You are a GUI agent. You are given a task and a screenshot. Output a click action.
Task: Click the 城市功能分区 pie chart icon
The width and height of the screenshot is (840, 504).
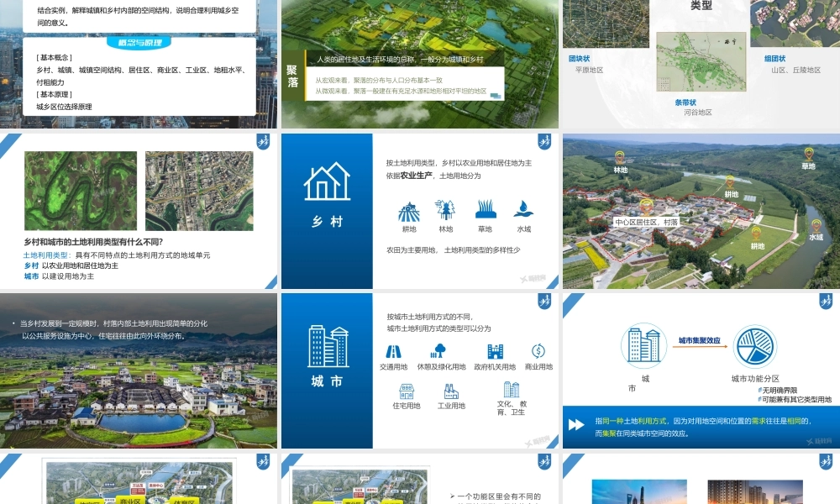point(754,345)
